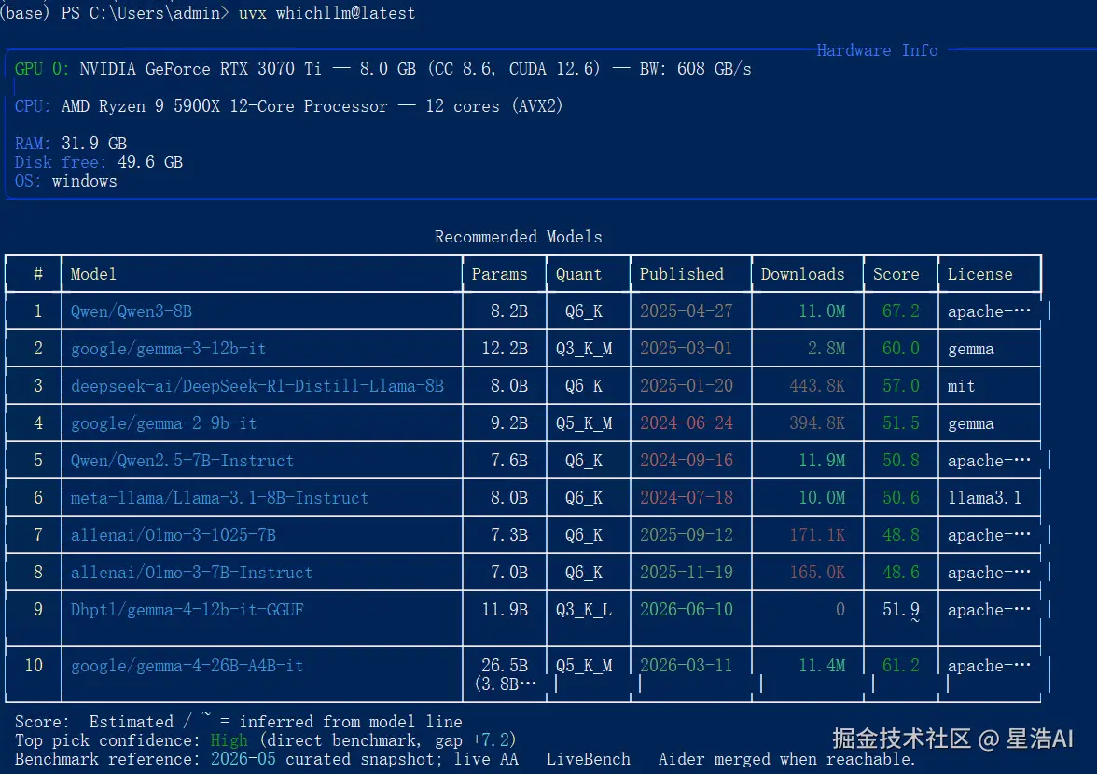Click downloads value 11.4M in row 10
The image size is (1097, 774).
[x=821, y=666]
